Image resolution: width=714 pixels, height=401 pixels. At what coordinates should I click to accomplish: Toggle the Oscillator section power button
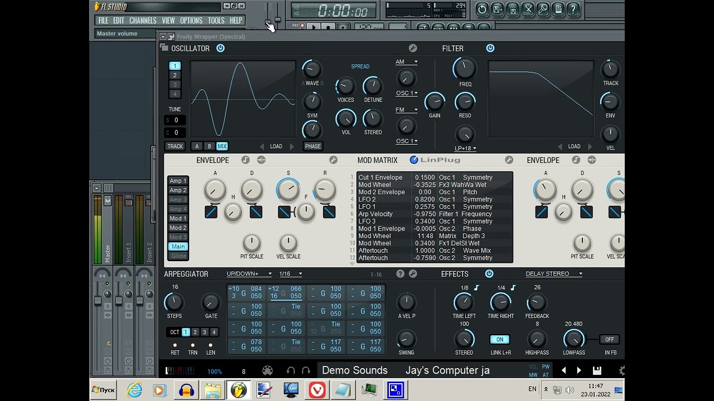220,48
